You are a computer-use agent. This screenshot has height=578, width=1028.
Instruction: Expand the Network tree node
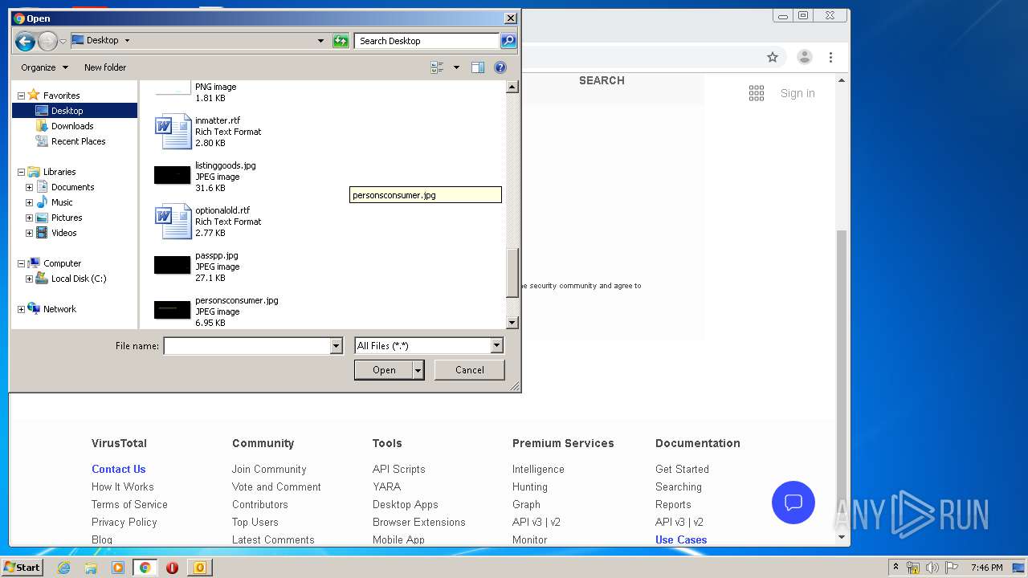(x=21, y=309)
